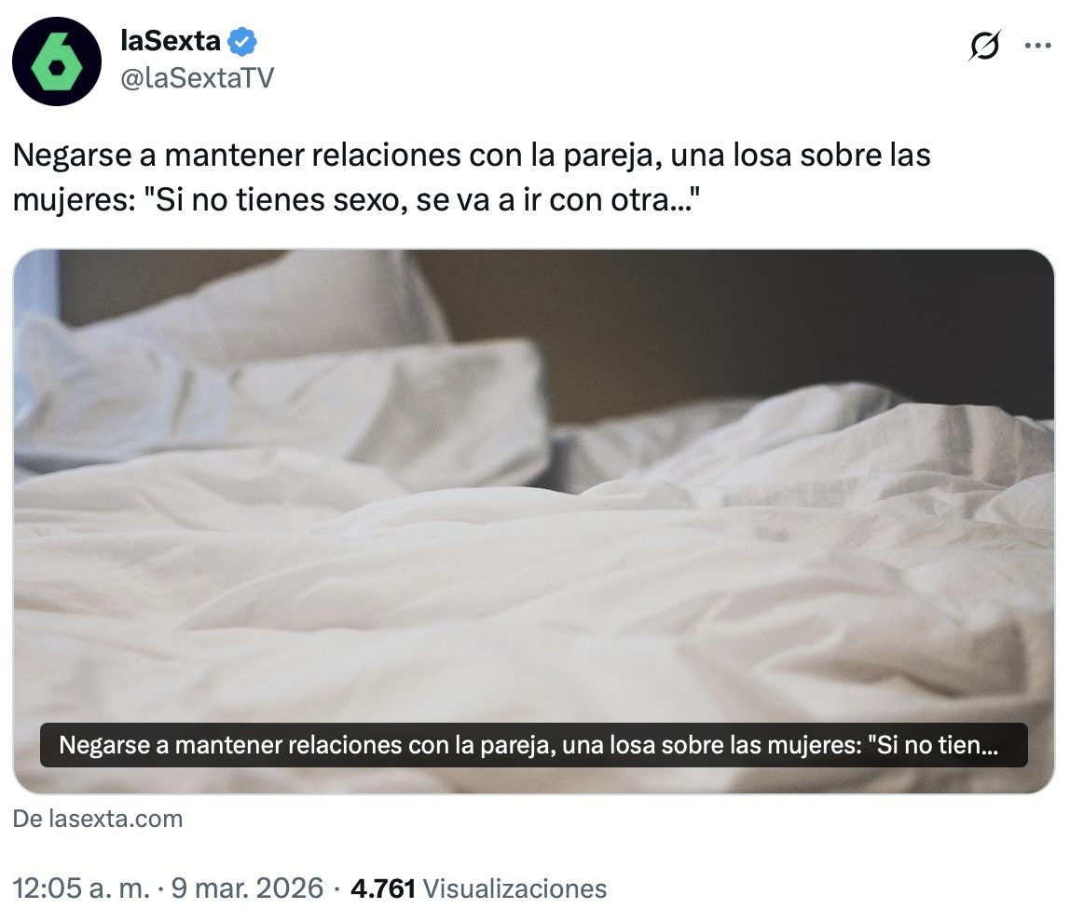Open the laSexta display name
The width and height of the screenshot is (1070, 922).
171,41
